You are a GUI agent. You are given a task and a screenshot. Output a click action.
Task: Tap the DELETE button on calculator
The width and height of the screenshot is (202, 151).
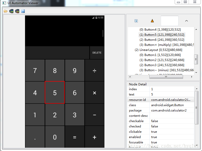click(97, 53)
